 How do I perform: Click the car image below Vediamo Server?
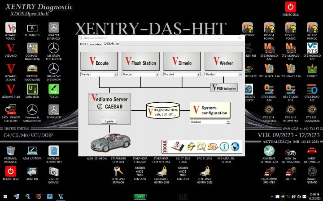tap(111, 142)
